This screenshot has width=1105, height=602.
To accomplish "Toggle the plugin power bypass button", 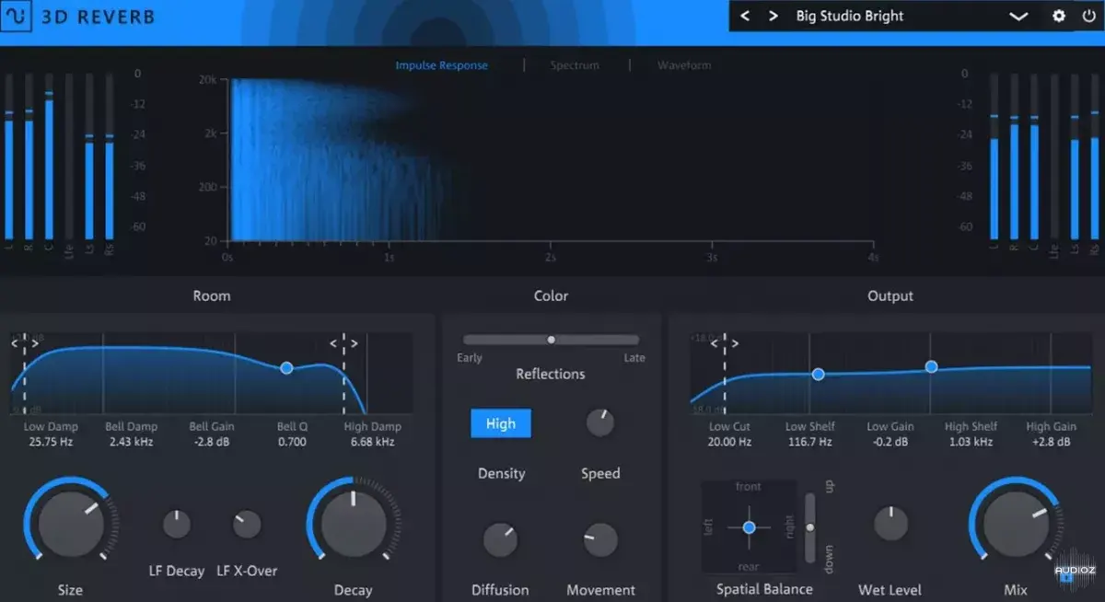I will (1088, 17).
